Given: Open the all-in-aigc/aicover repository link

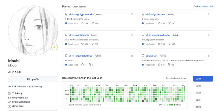Looking at the screenshot, I should (x=155, y=14).
